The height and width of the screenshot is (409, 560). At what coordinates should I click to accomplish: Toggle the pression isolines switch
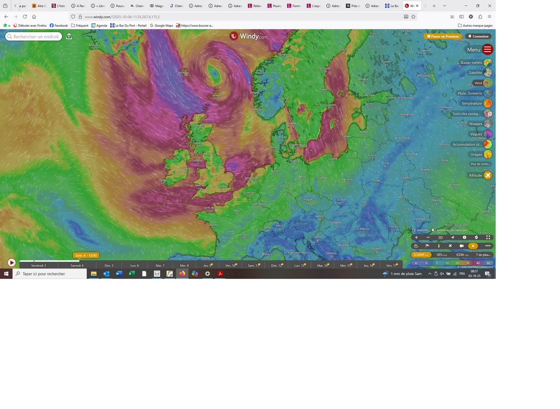(414, 230)
